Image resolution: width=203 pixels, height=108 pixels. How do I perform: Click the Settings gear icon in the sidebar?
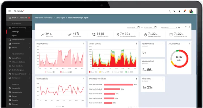[x=10, y=104]
